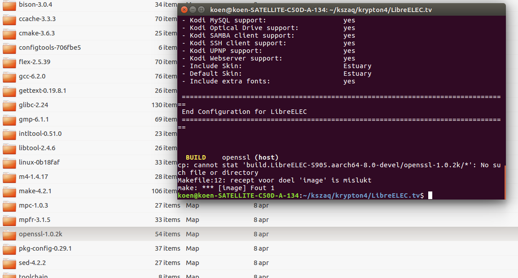
Task: Click the glibc-2.24 folder icon
Action: click(x=9, y=105)
